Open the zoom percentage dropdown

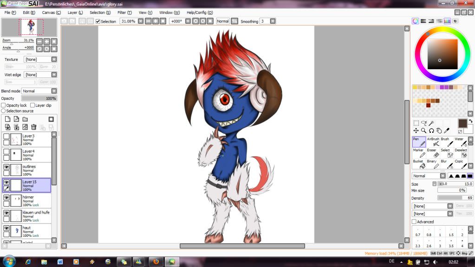(x=141, y=21)
